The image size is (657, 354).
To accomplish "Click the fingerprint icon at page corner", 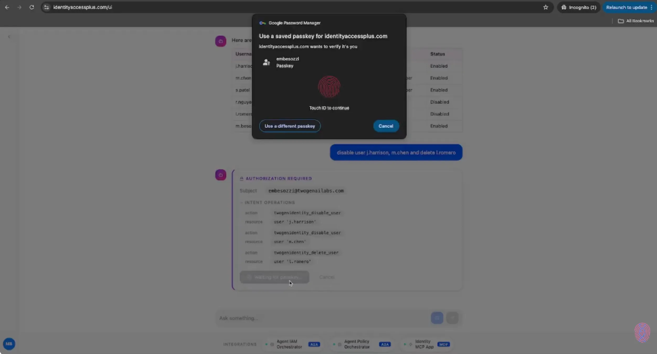I will point(642,332).
